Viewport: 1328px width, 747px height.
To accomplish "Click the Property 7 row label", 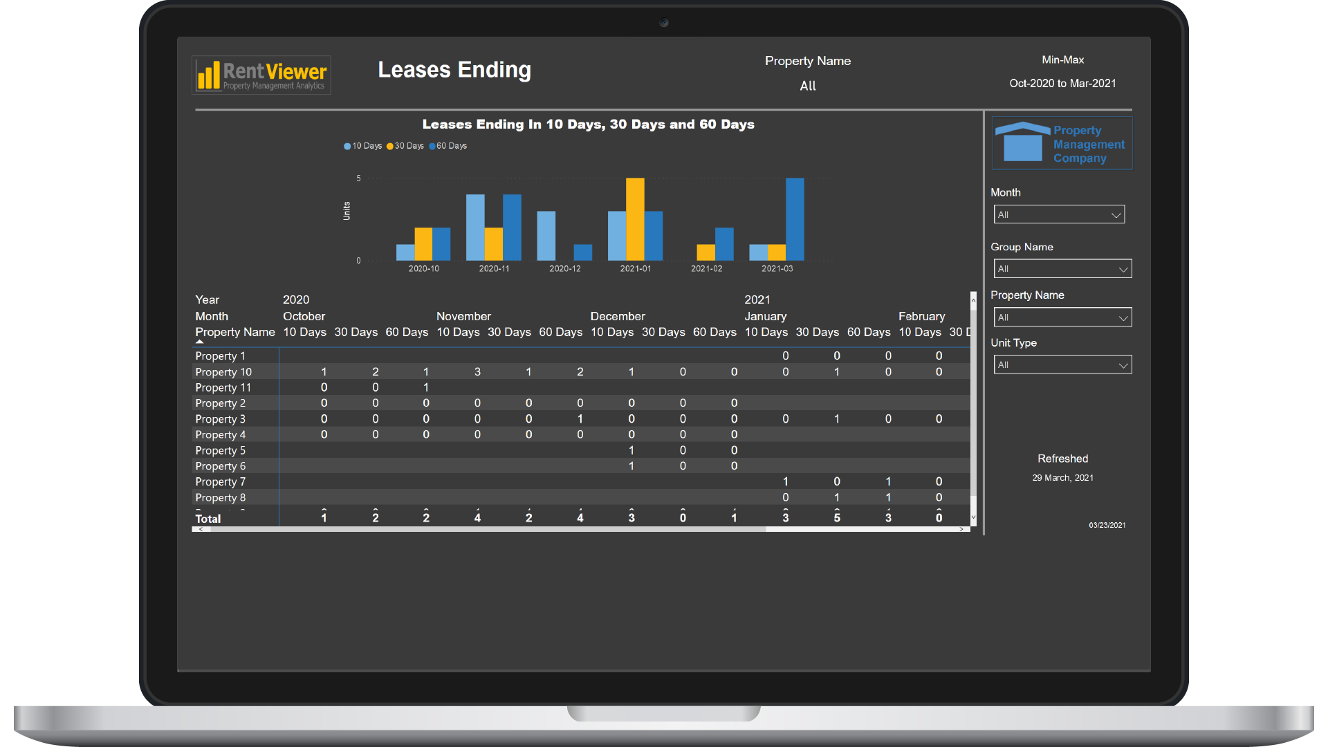I will click(x=220, y=481).
